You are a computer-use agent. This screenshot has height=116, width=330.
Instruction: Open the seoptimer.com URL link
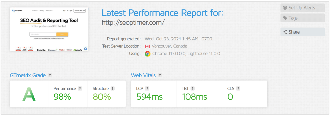(133, 22)
